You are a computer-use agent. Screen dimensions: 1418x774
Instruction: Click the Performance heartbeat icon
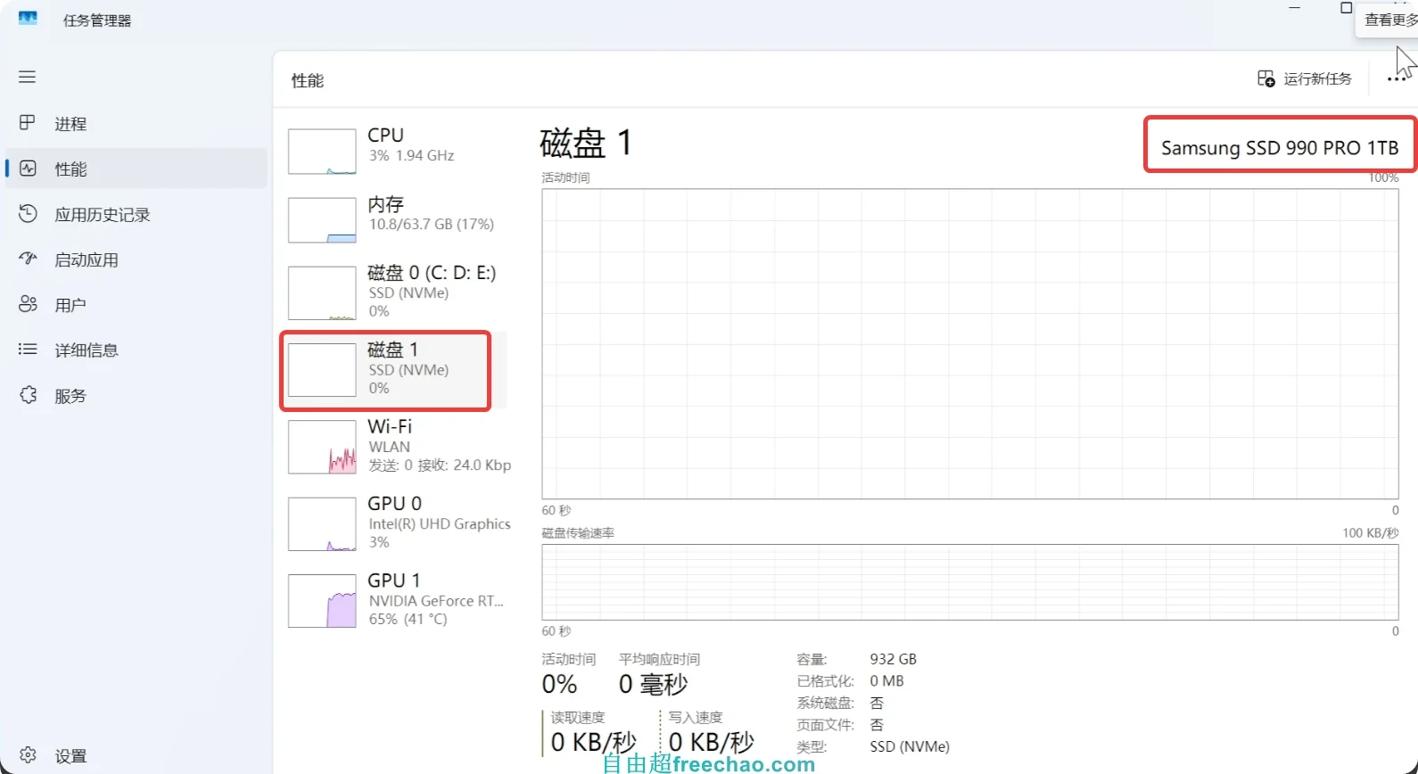click(x=28, y=168)
